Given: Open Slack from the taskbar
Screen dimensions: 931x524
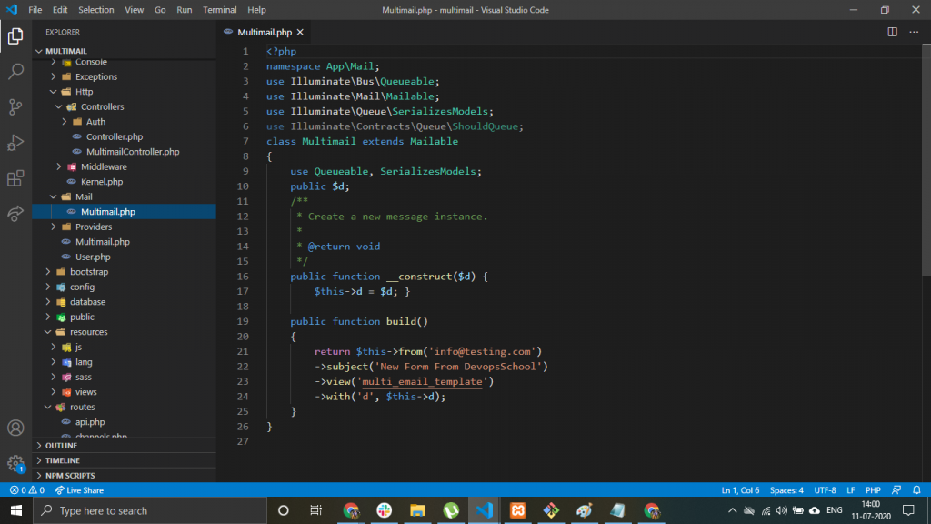Looking at the screenshot, I should [385, 510].
